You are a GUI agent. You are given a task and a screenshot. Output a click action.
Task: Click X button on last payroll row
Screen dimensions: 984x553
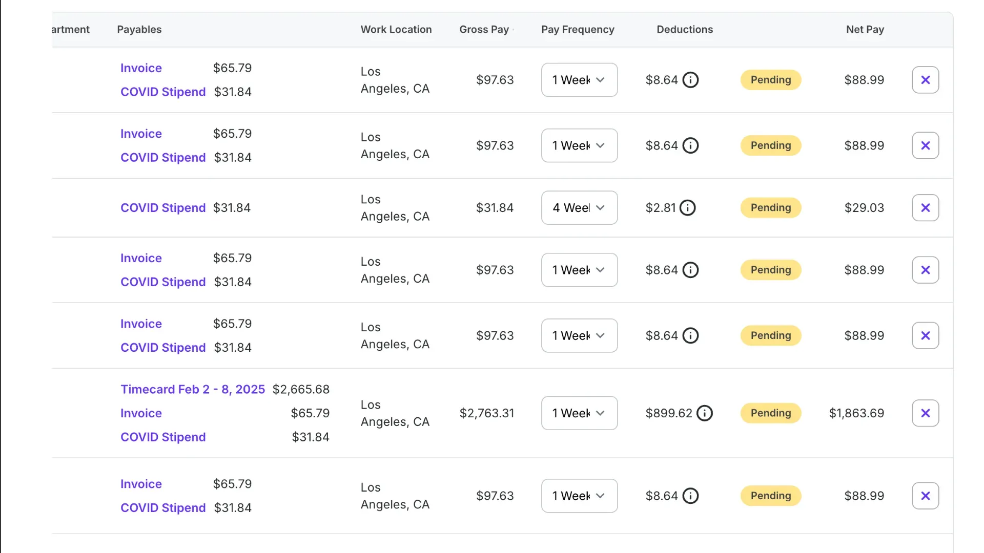tap(925, 496)
